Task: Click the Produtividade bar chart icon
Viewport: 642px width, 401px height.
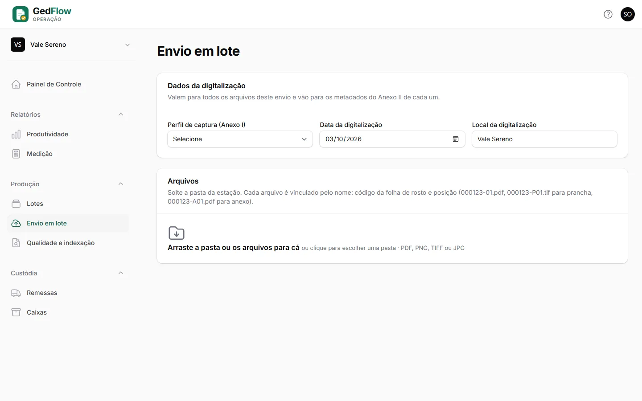Action: tap(16, 134)
